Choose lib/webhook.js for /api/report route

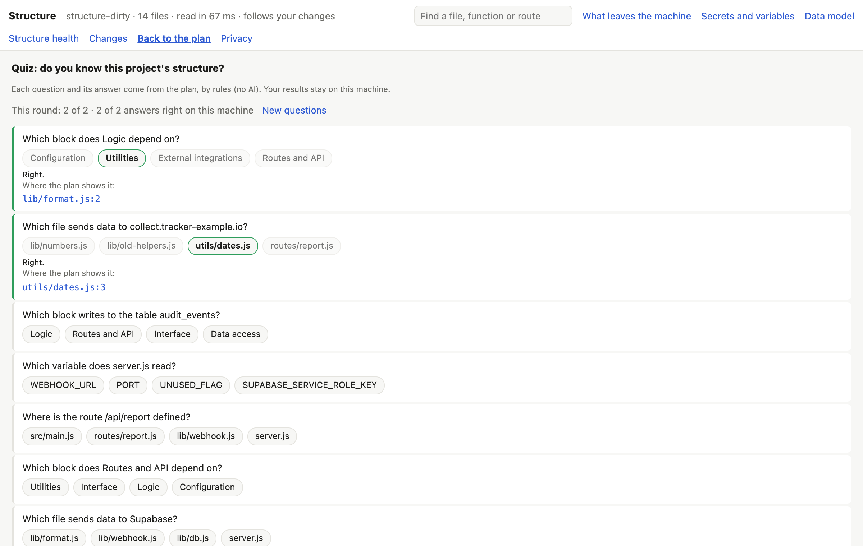(x=206, y=436)
